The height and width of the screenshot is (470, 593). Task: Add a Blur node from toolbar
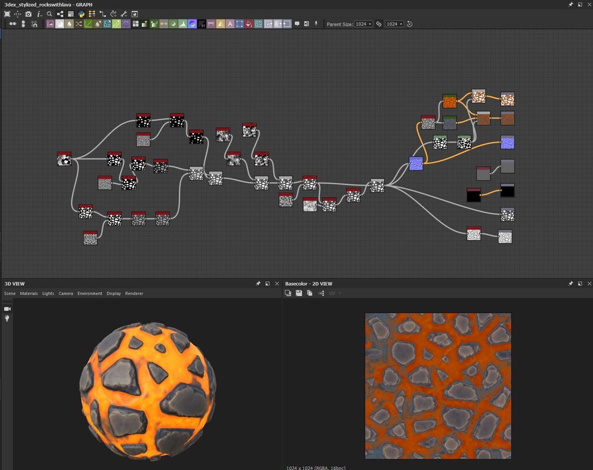69,24
